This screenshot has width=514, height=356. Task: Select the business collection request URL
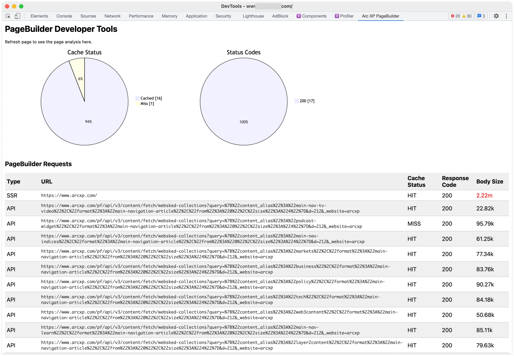coord(215,269)
